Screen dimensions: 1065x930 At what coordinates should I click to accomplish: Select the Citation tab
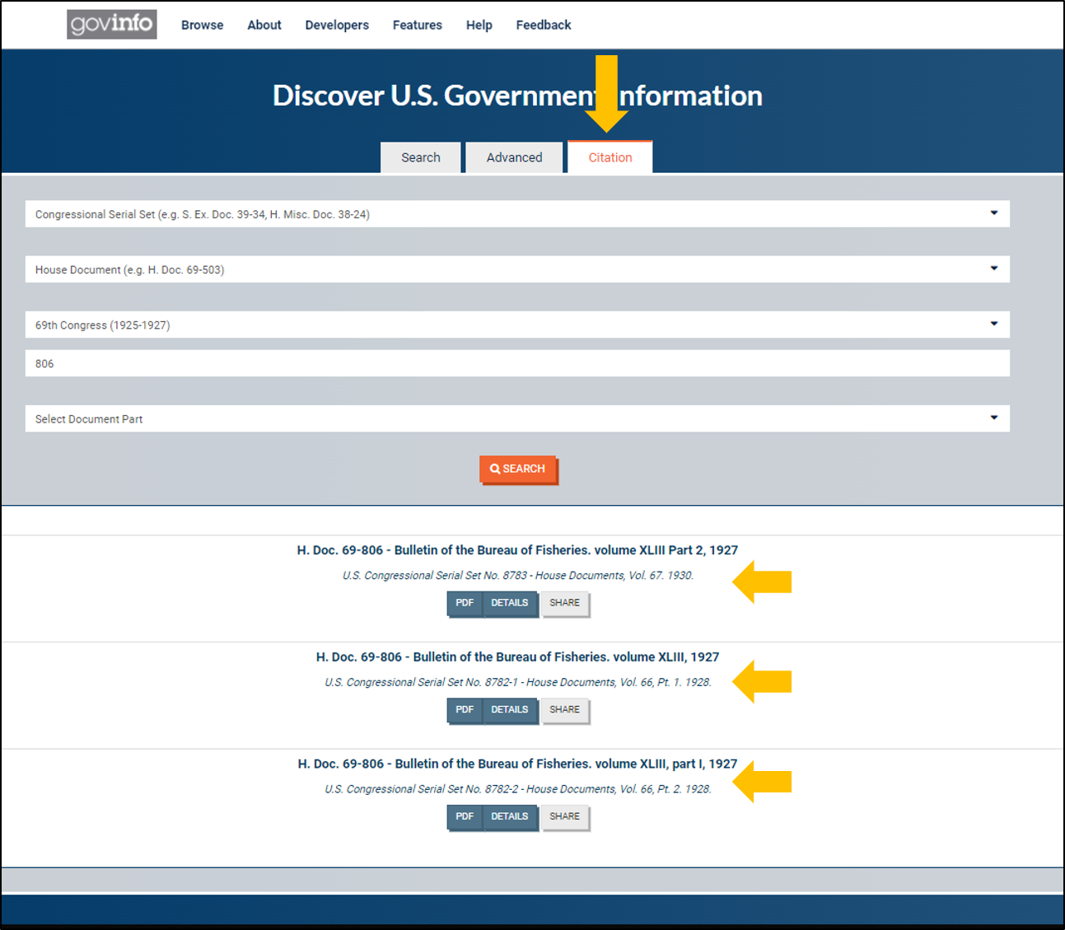pos(610,157)
